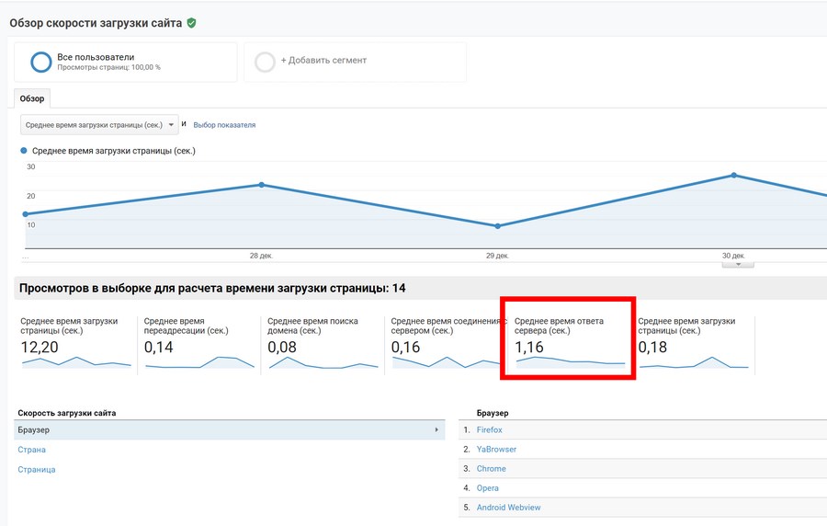Open the Android Webview link
The width and height of the screenshot is (827, 526).
click(508, 507)
